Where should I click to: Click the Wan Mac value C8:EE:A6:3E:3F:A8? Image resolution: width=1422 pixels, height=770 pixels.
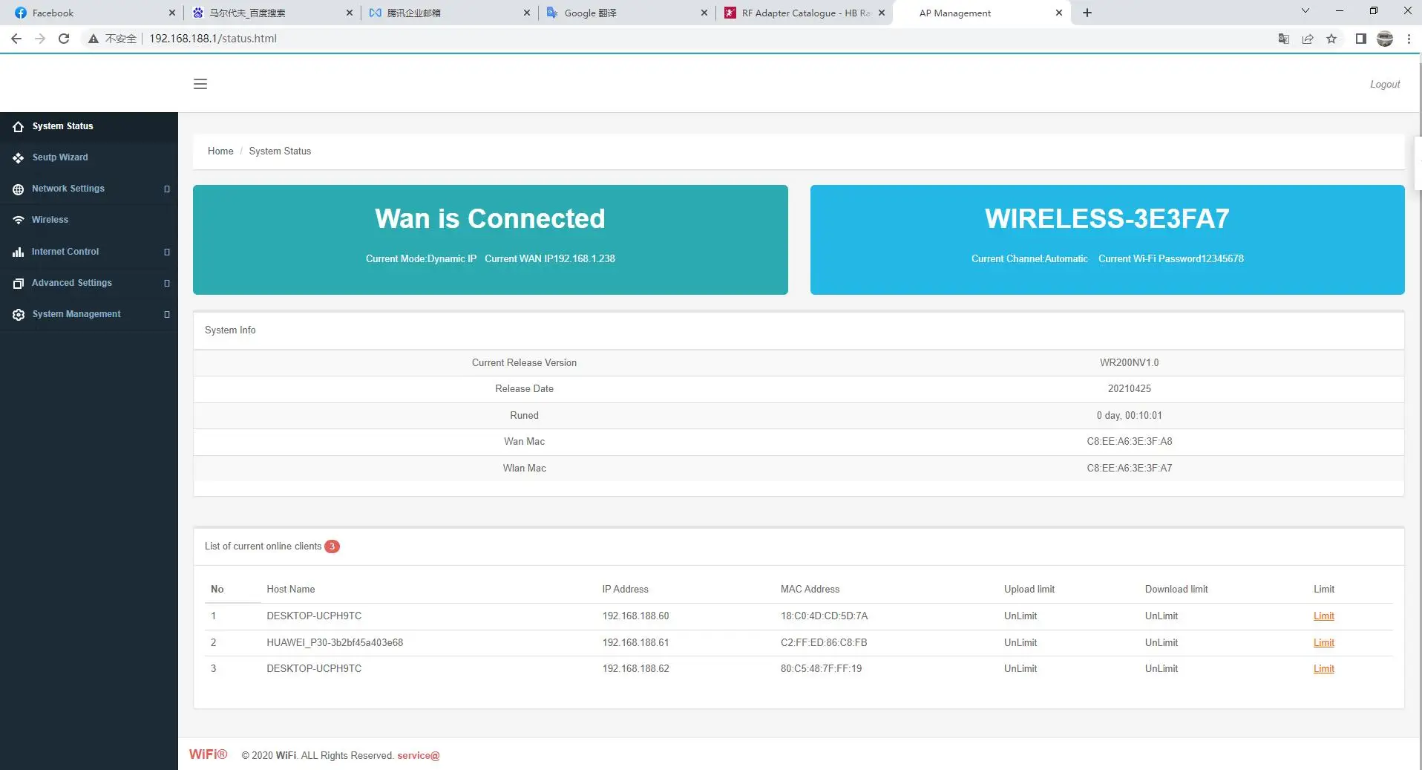(1129, 442)
